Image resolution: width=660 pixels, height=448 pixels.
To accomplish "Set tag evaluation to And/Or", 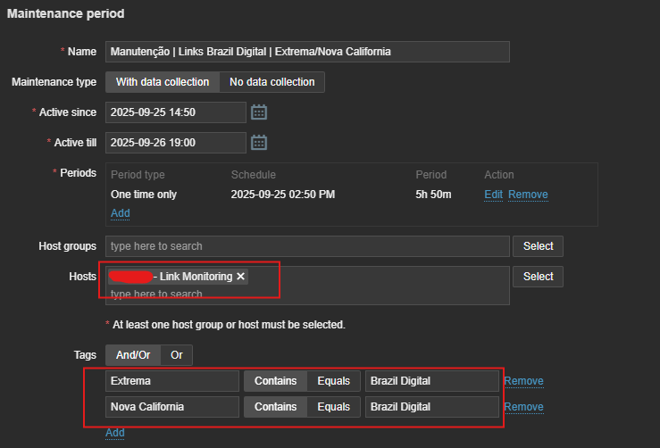I will pos(133,355).
